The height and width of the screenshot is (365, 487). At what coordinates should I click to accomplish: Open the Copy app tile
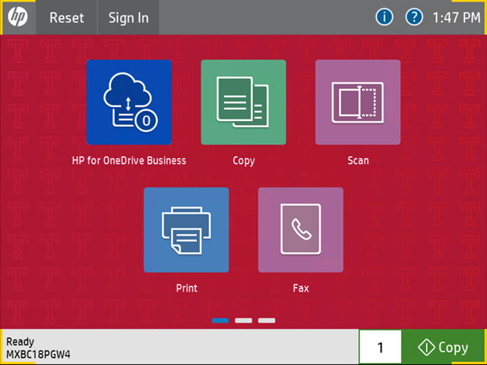[243, 102]
